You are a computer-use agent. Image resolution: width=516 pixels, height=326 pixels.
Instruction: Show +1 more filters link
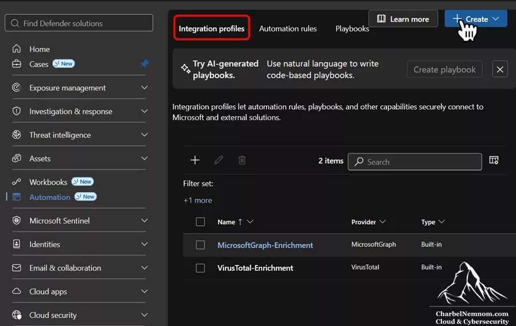click(x=198, y=200)
